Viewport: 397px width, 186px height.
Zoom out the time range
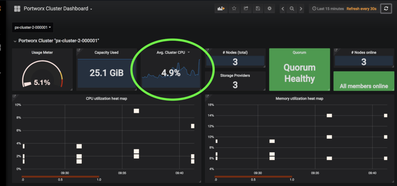point(292,9)
